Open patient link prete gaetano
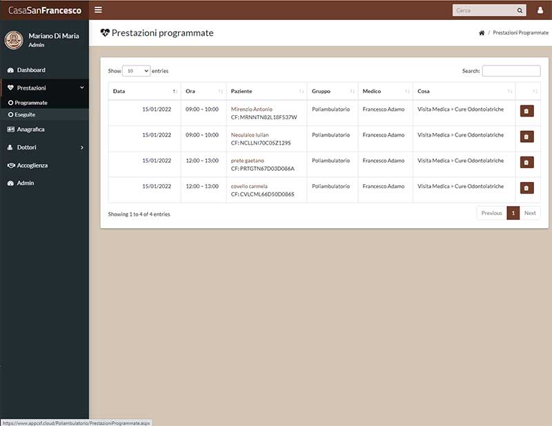The height and width of the screenshot is (426, 552). pyautogui.click(x=248, y=161)
